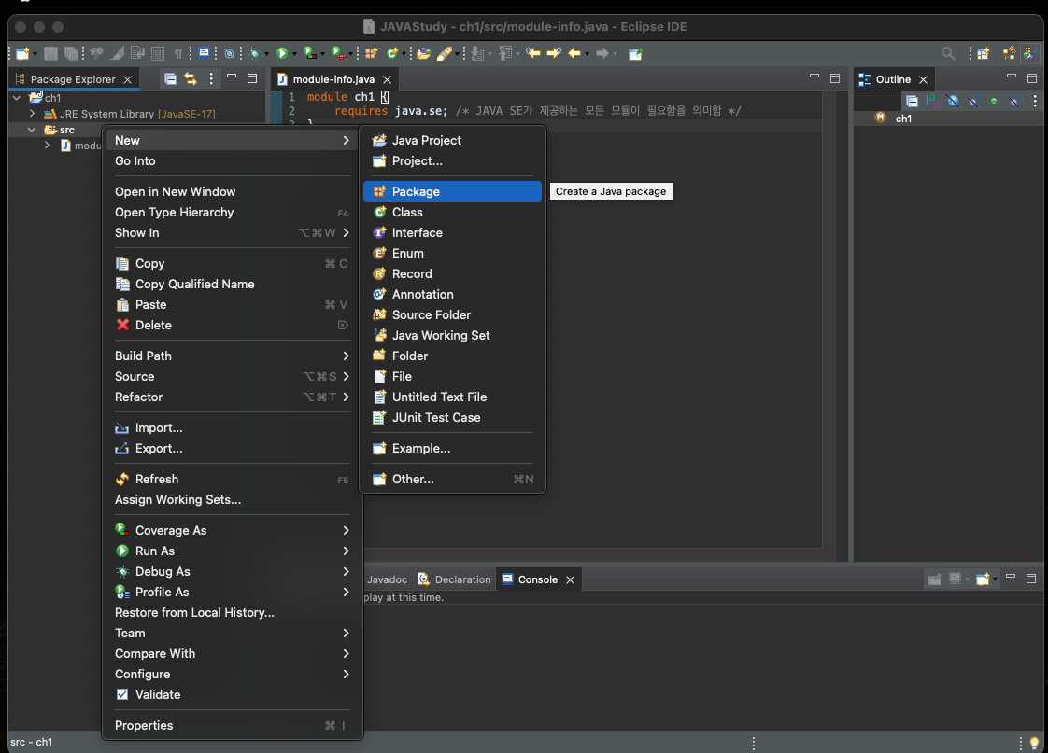Image resolution: width=1048 pixels, height=753 pixels.
Task: Maximize the editor area panel
Action: [835, 78]
